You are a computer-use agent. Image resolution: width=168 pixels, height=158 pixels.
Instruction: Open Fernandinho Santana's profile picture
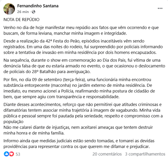[x=9, y=9]
